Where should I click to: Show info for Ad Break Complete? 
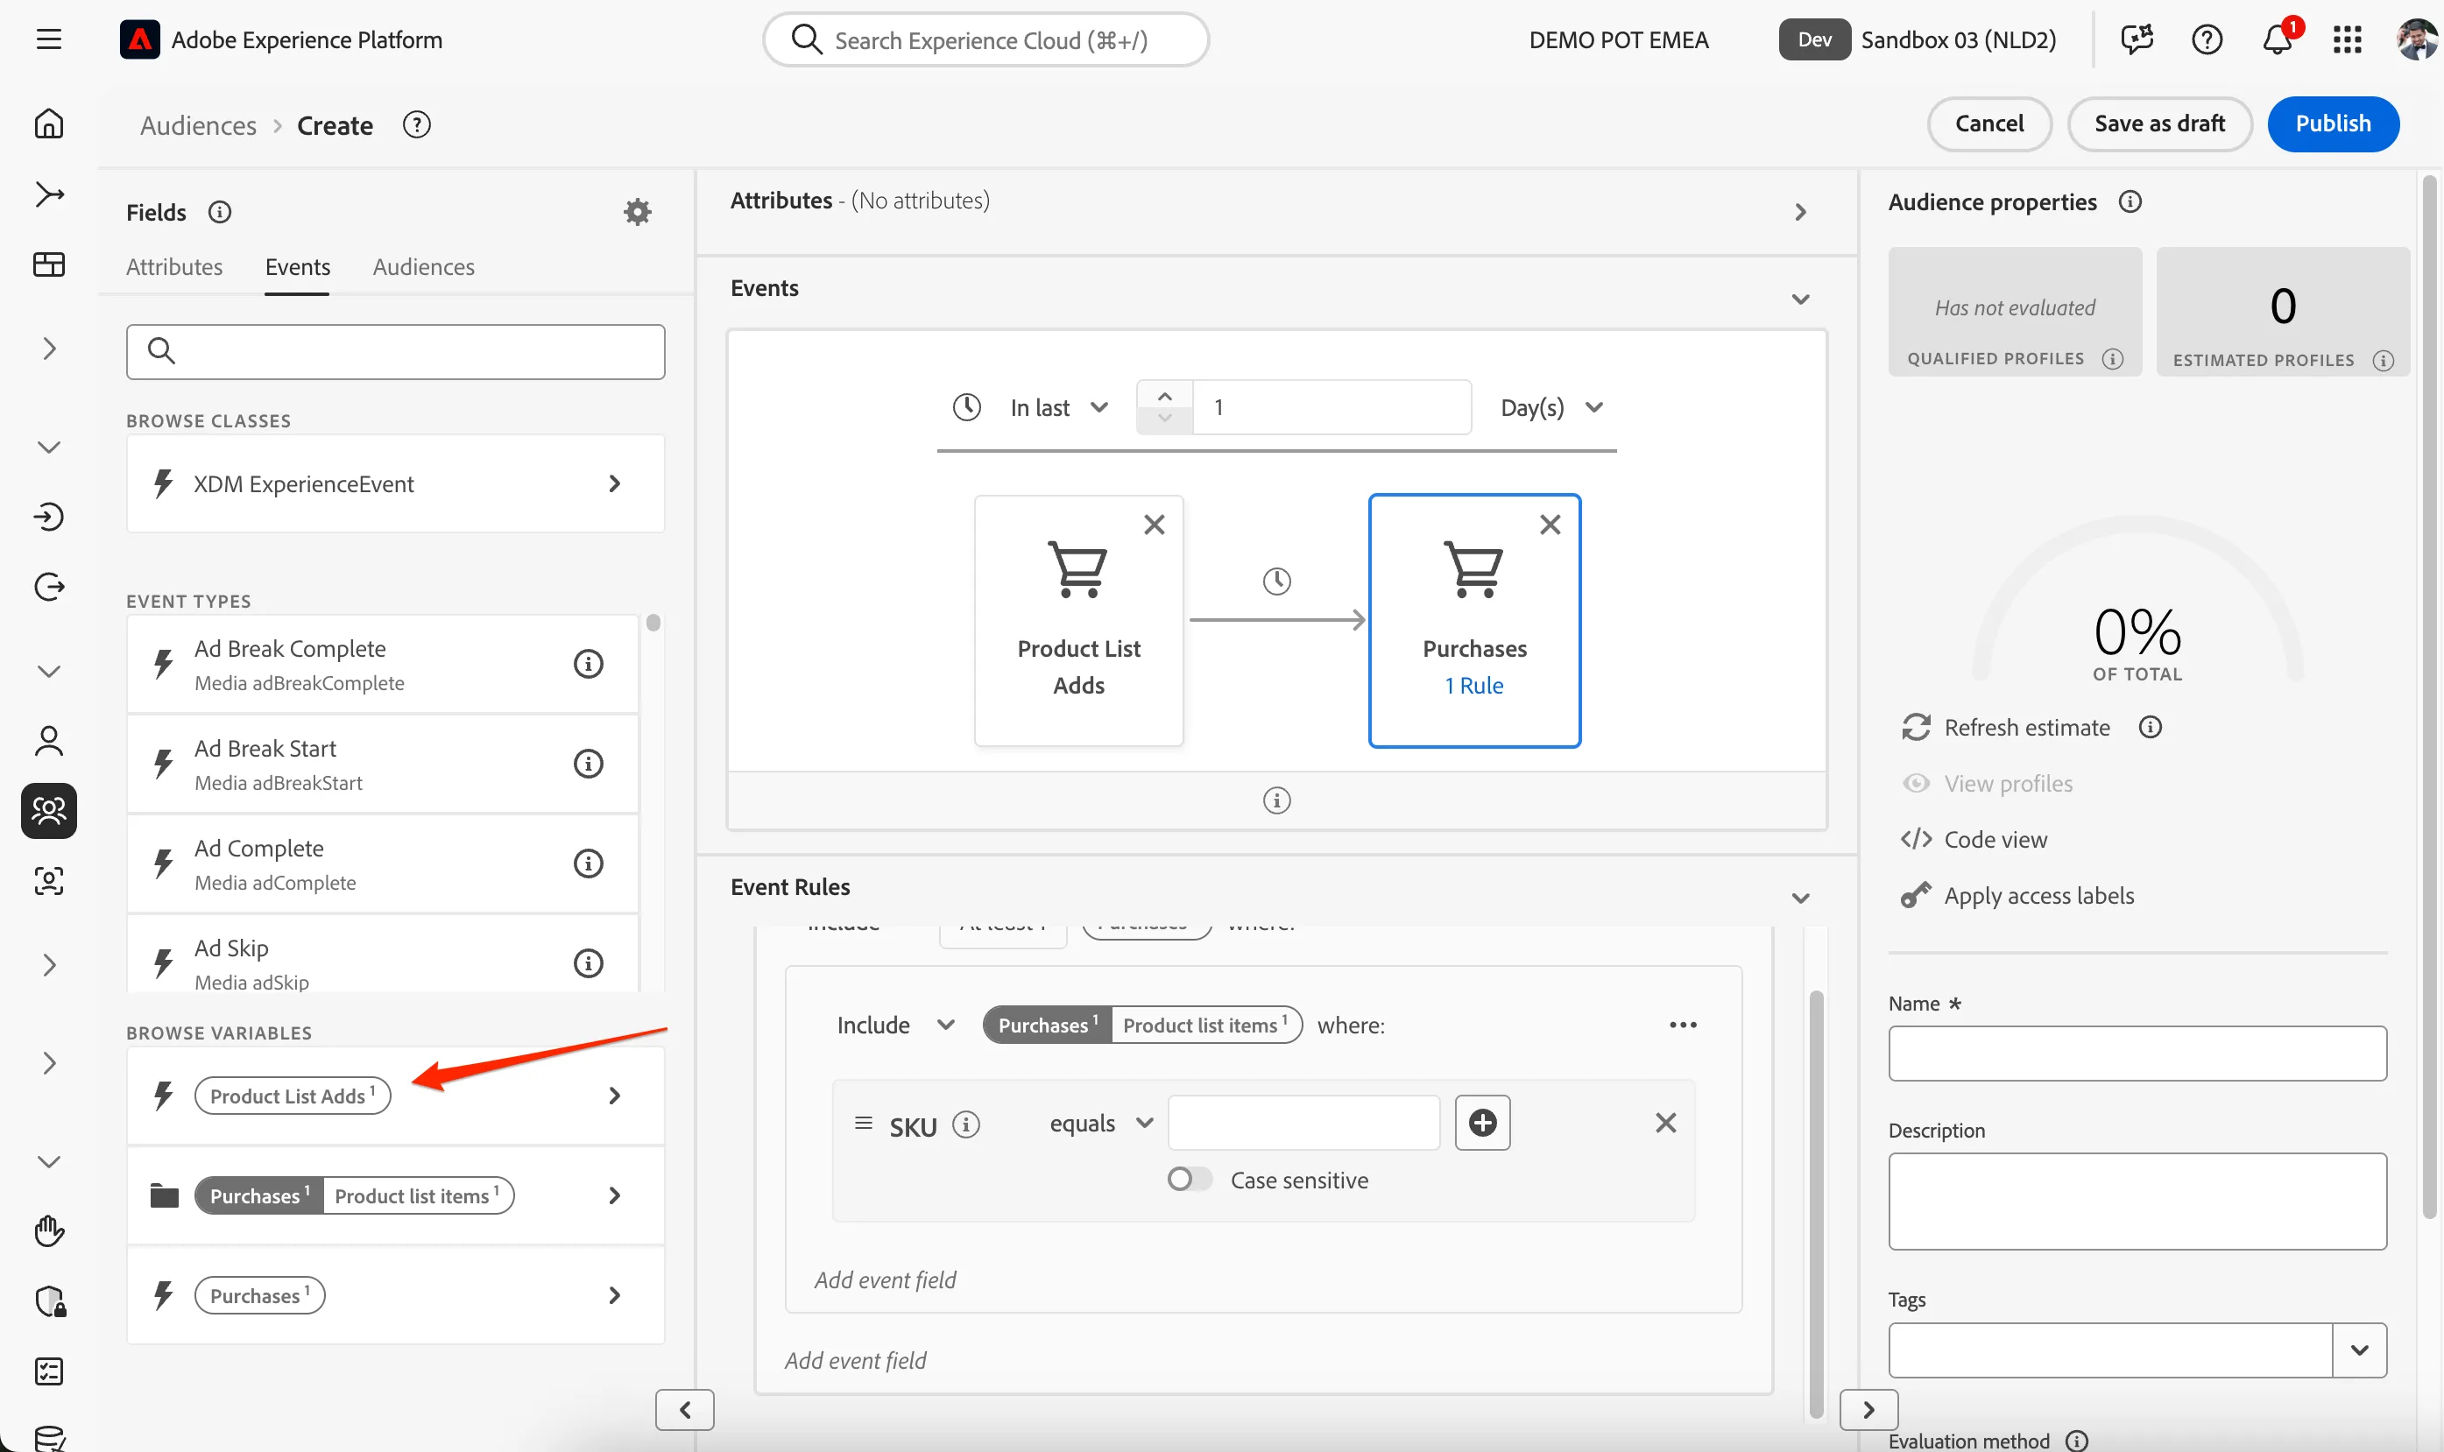click(x=588, y=663)
